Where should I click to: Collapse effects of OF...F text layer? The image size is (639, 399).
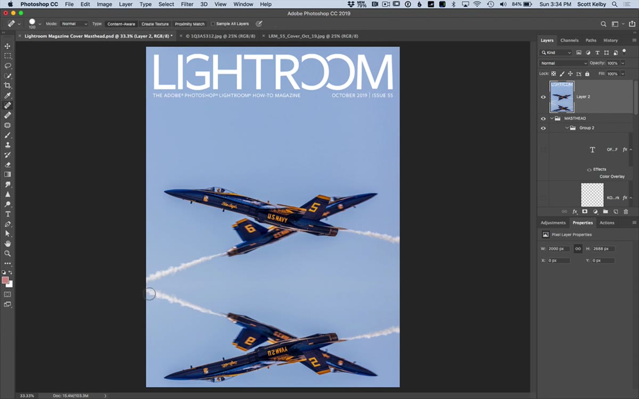[x=630, y=149]
